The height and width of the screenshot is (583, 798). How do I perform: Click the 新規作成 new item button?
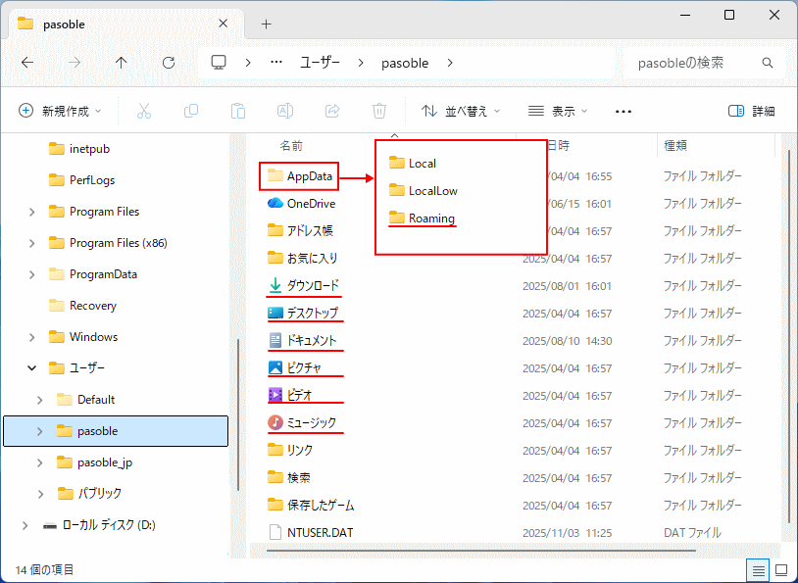click(60, 111)
